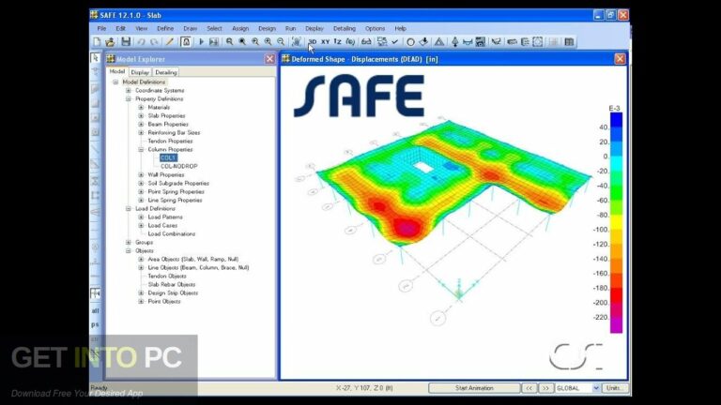Image resolution: width=721 pixels, height=405 pixels.
Task: Expand the Wall Properties node
Action: [x=141, y=175]
